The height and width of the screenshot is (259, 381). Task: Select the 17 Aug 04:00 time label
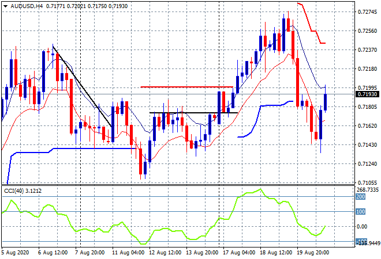pos(239,253)
